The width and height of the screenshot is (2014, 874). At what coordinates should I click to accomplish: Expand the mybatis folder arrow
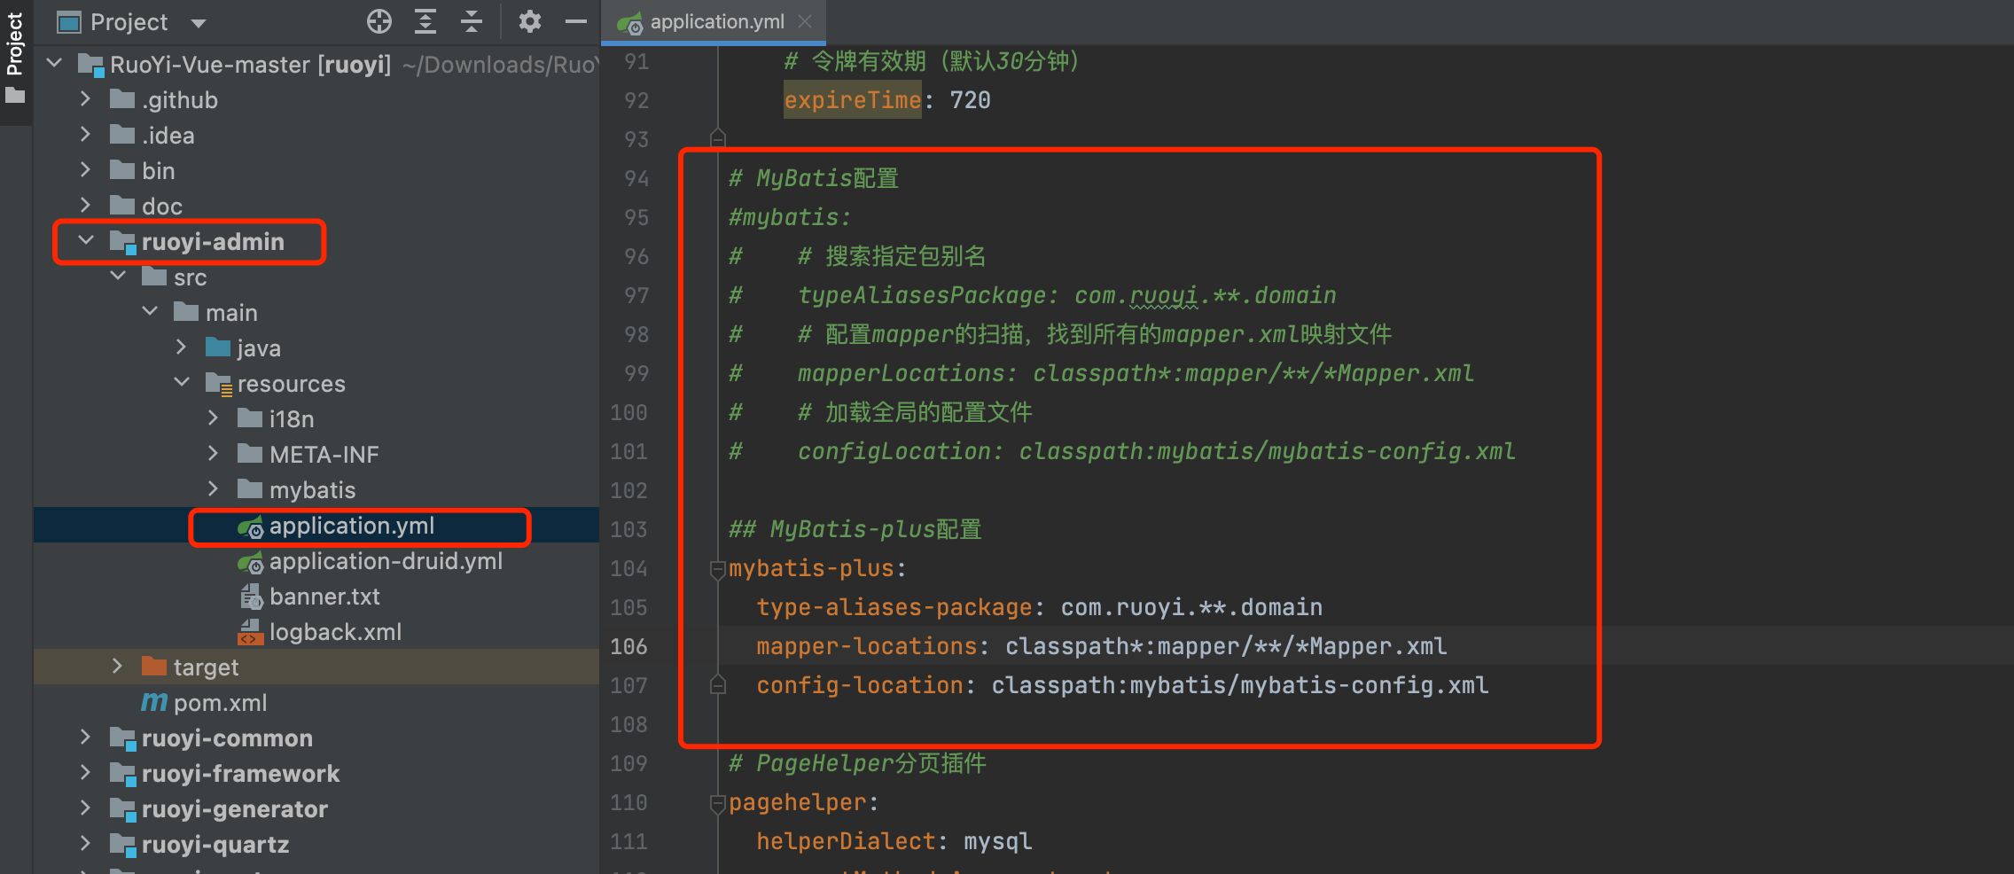pos(214,489)
